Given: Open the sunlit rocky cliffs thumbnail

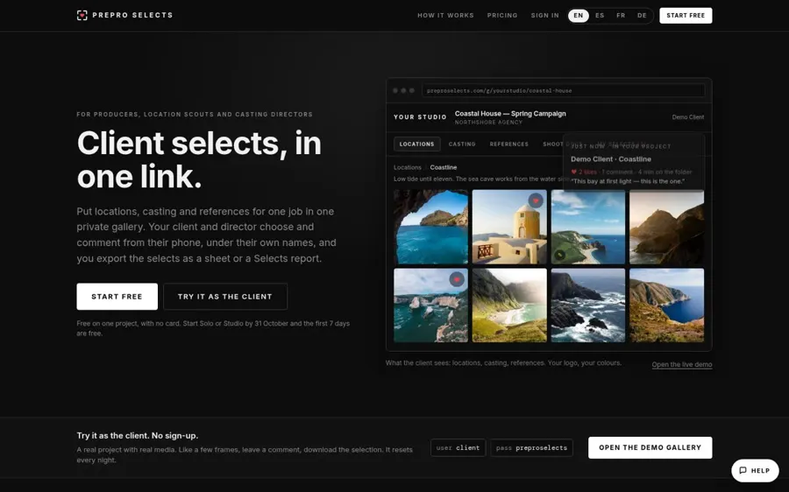Looking at the screenshot, I should point(666,227).
